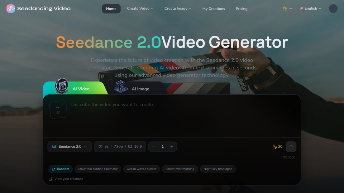Open the Pricing page
The image size is (344, 193).
(241, 9)
